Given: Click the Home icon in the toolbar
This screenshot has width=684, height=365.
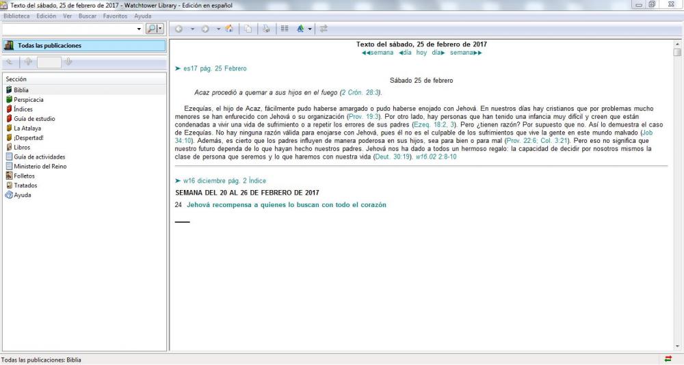Looking at the screenshot, I should pyautogui.click(x=229, y=29).
